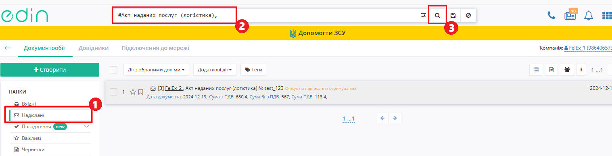
Task: Go to previous page arrow
Action: pos(382,118)
